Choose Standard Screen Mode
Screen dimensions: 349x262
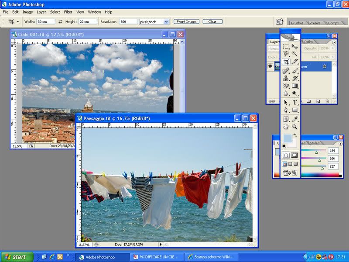pyautogui.click(x=285, y=164)
